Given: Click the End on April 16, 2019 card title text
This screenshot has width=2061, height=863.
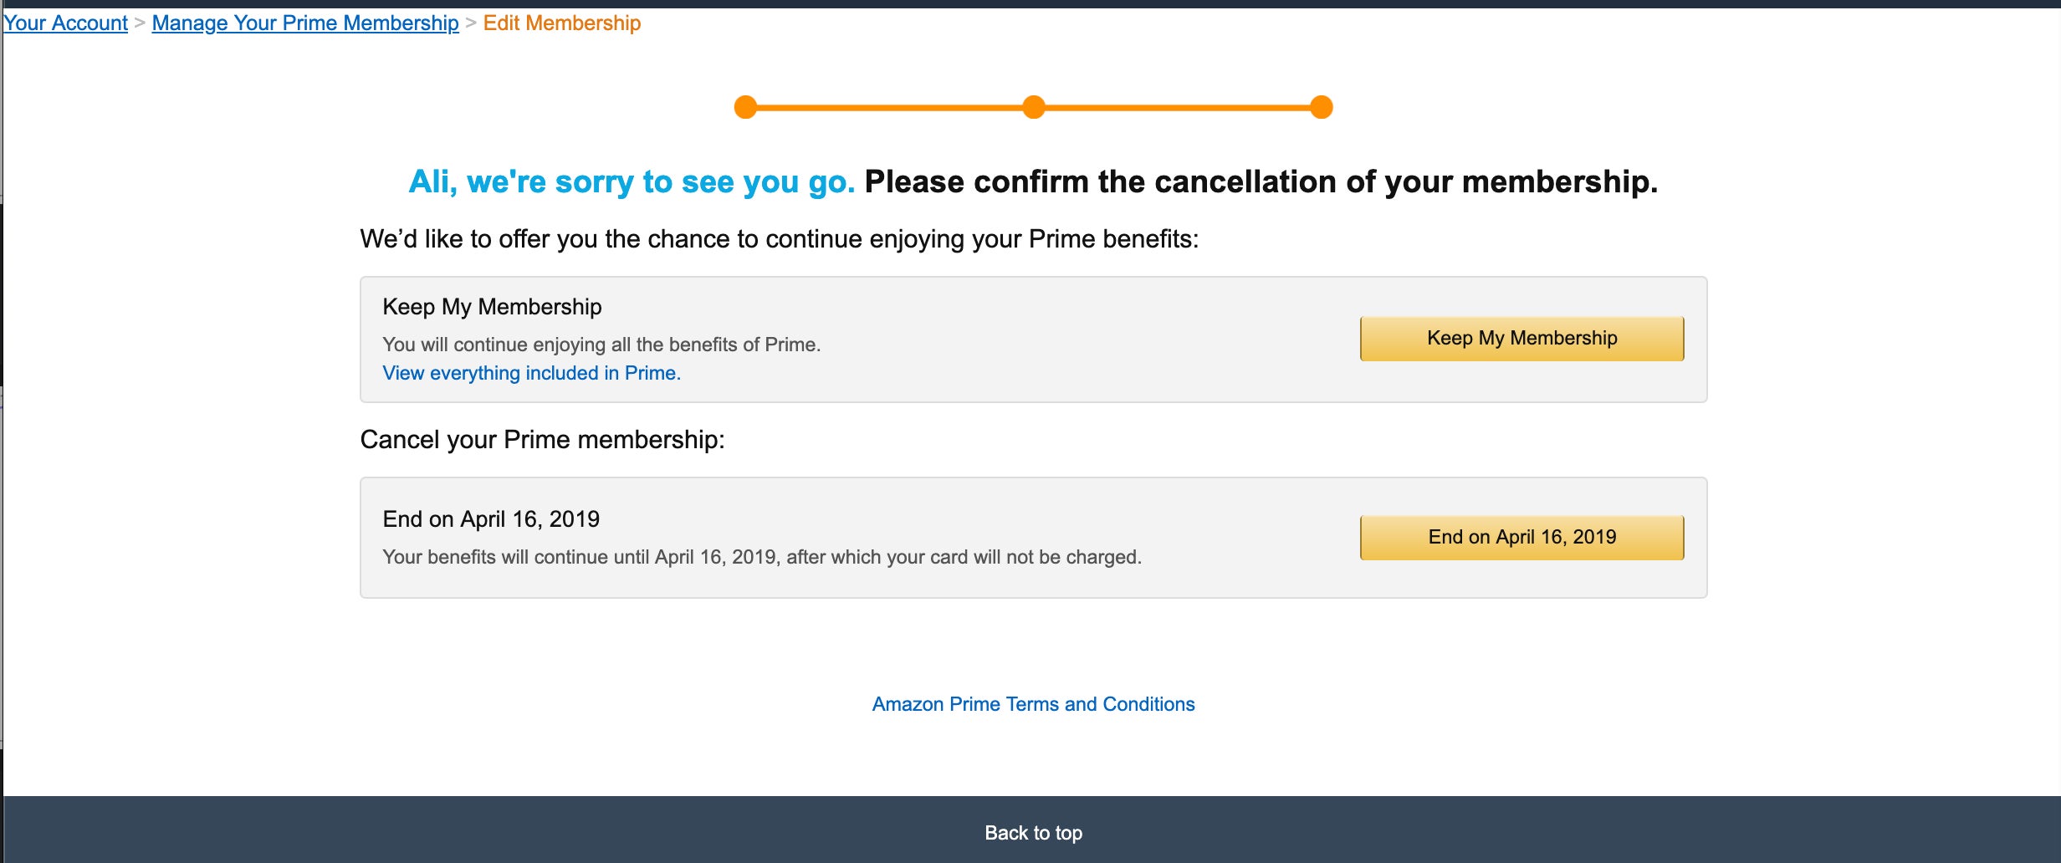Looking at the screenshot, I should [x=491, y=519].
